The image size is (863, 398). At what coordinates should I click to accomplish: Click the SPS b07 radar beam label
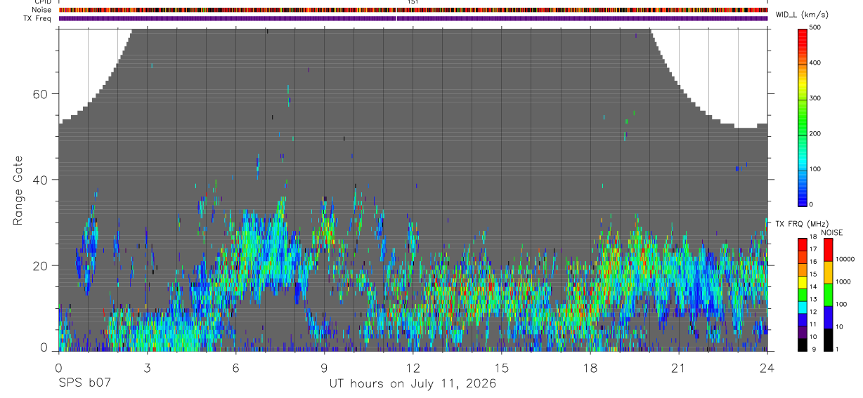pyautogui.click(x=84, y=383)
